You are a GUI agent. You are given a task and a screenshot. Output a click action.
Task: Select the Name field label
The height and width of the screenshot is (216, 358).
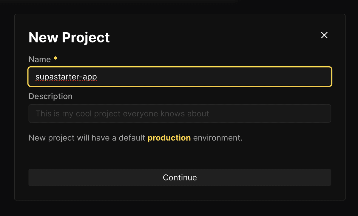(40, 59)
